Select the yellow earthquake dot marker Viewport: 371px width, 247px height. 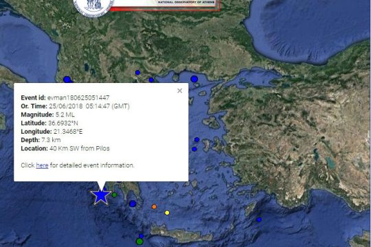click(x=167, y=213)
